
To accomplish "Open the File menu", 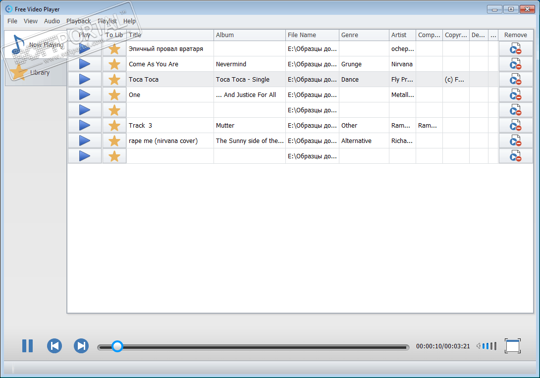I will pos(12,21).
